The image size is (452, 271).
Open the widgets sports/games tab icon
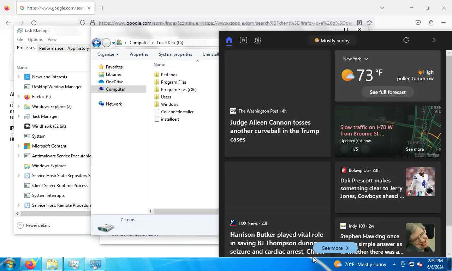point(258,40)
